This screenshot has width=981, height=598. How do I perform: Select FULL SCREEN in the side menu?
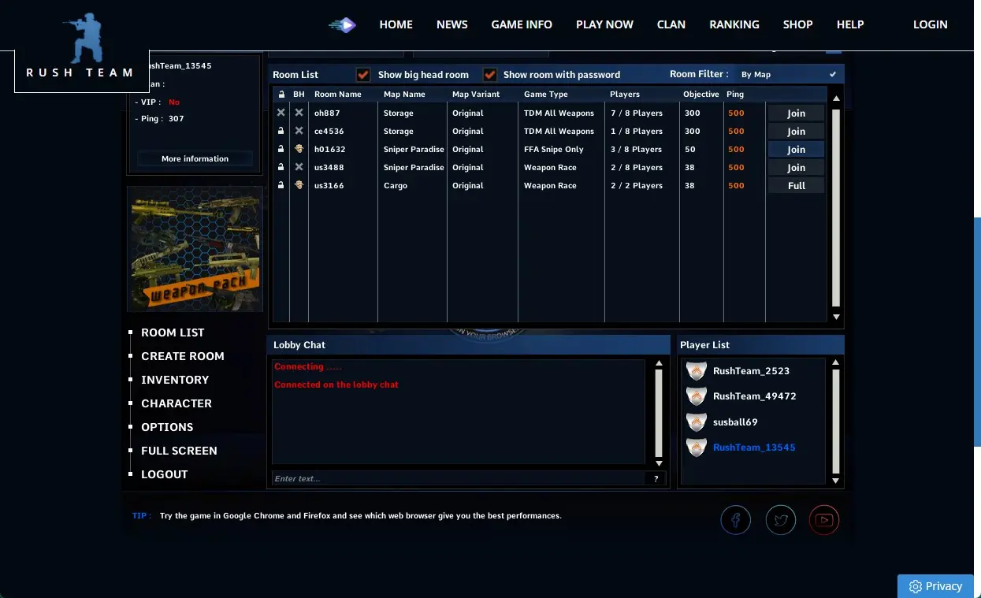point(179,451)
